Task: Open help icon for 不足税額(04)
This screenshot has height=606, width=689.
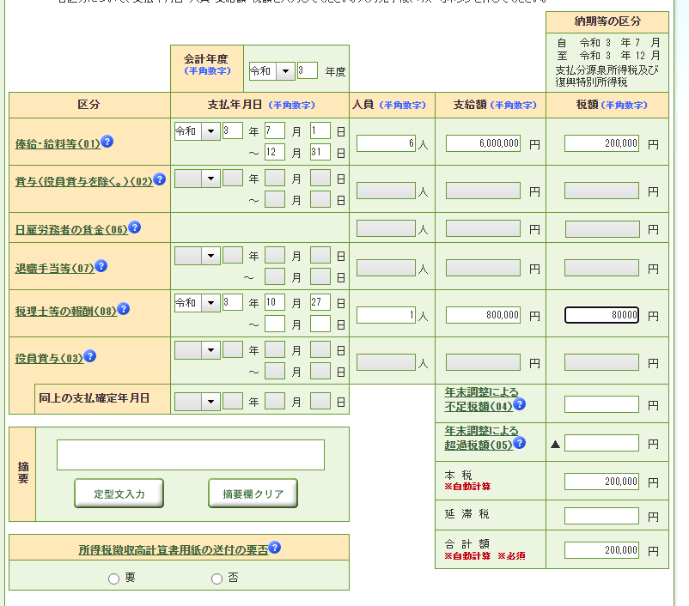Action: pyautogui.click(x=519, y=404)
